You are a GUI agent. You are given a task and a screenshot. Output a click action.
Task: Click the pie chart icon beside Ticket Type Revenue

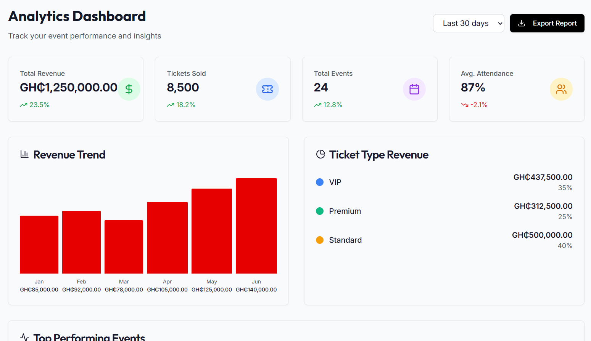point(320,154)
